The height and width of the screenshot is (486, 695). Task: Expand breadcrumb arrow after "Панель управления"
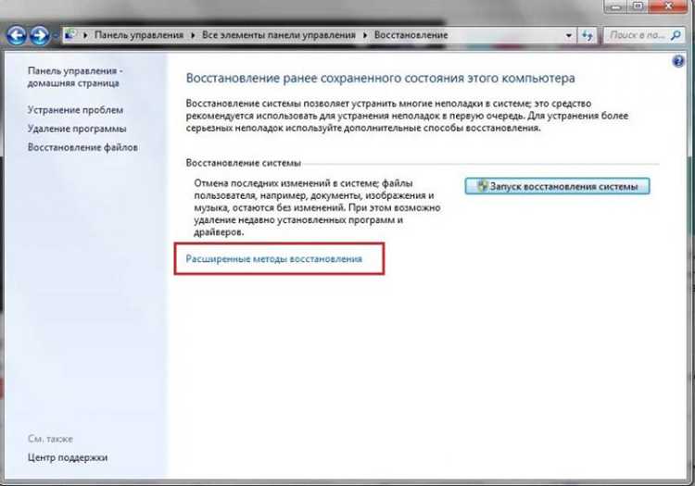(195, 35)
